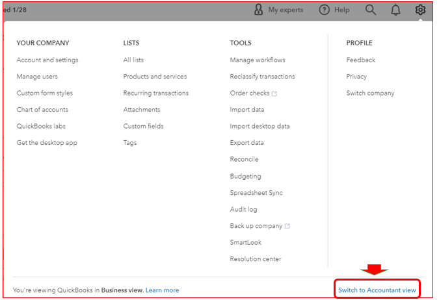439x300 pixels.
Task: Click the external link icon beside Back up company
Action: coord(287,226)
